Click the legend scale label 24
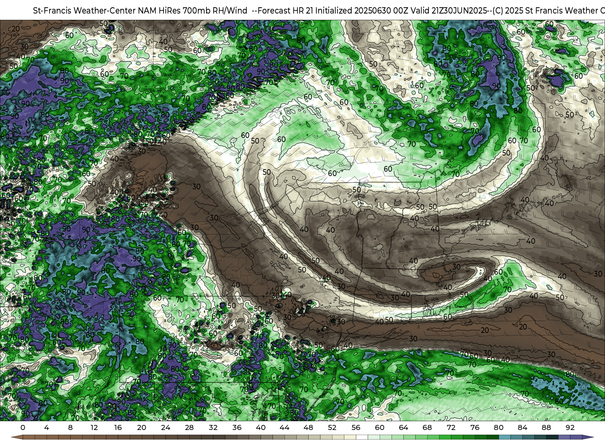 [x=165, y=427]
